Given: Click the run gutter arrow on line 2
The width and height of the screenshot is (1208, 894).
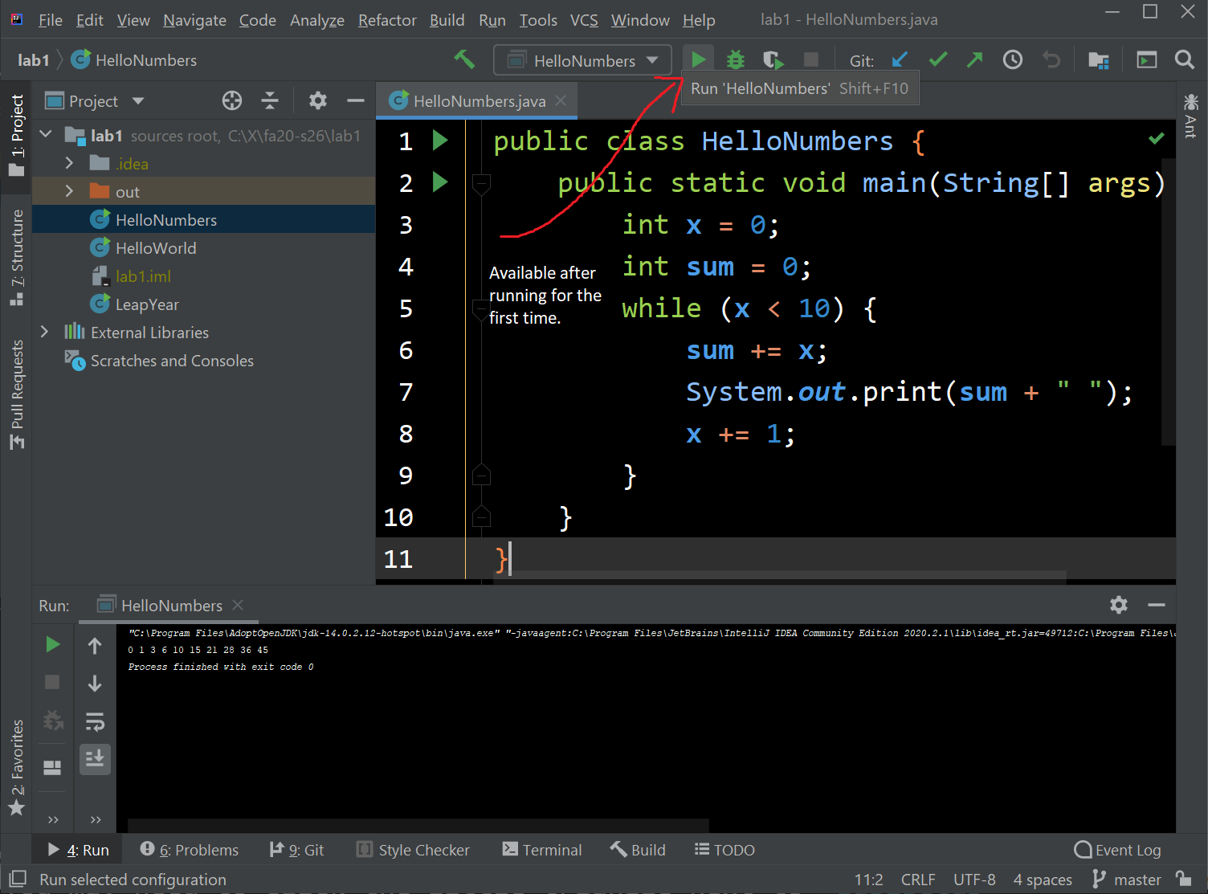Looking at the screenshot, I should (x=440, y=182).
